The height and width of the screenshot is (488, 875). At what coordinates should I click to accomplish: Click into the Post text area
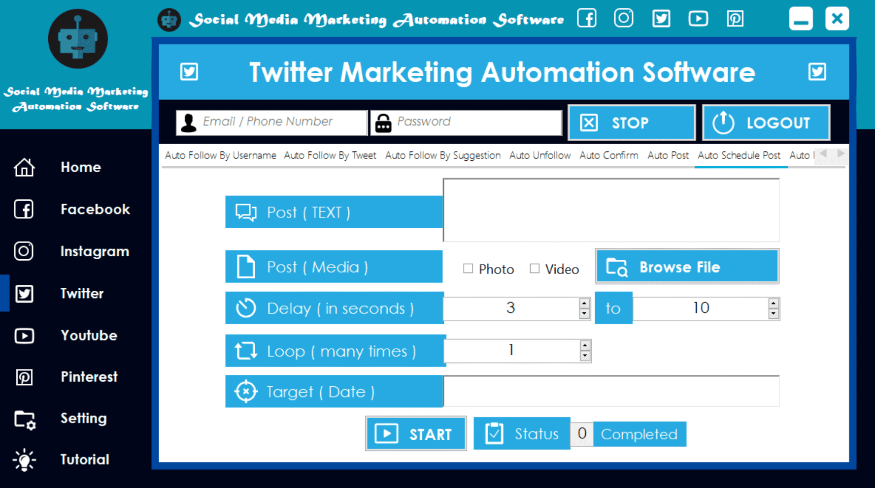click(x=611, y=211)
